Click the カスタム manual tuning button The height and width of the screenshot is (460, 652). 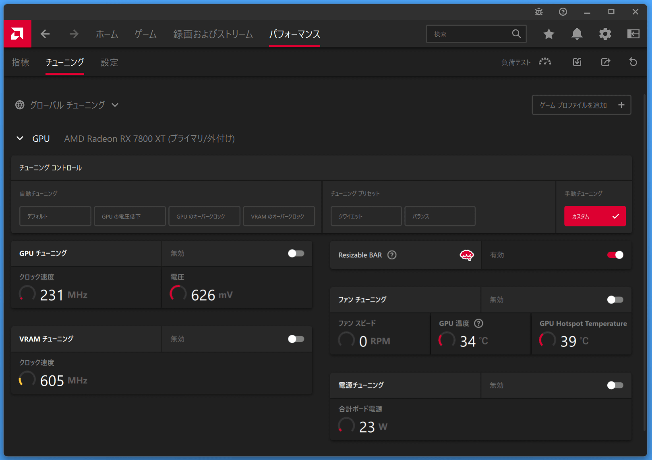[x=595, y=216]
